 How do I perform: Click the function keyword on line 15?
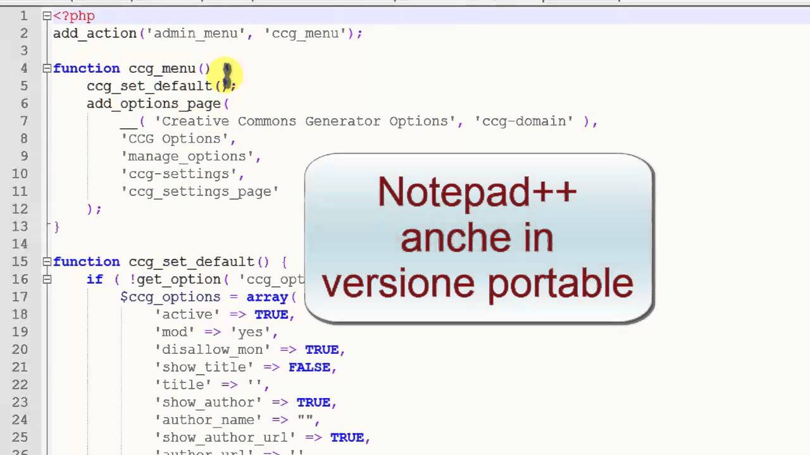(86, 262)
